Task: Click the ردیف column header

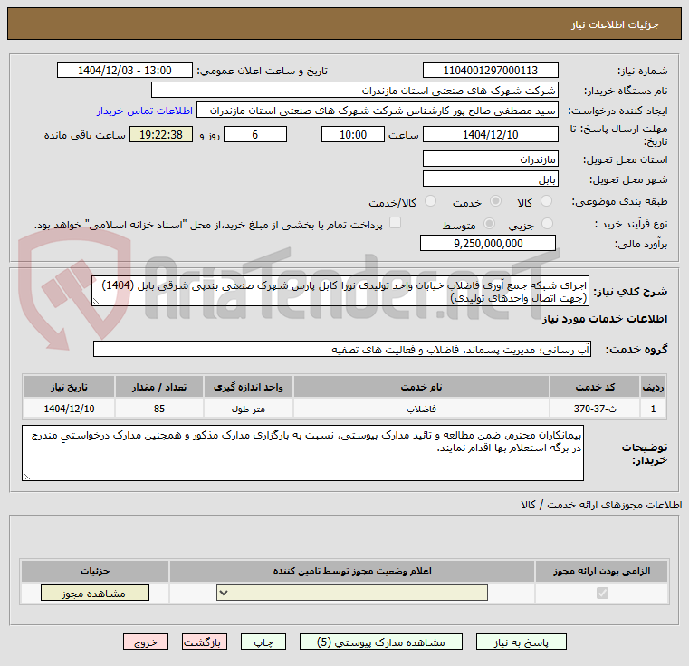Action: tap(653, 387)
